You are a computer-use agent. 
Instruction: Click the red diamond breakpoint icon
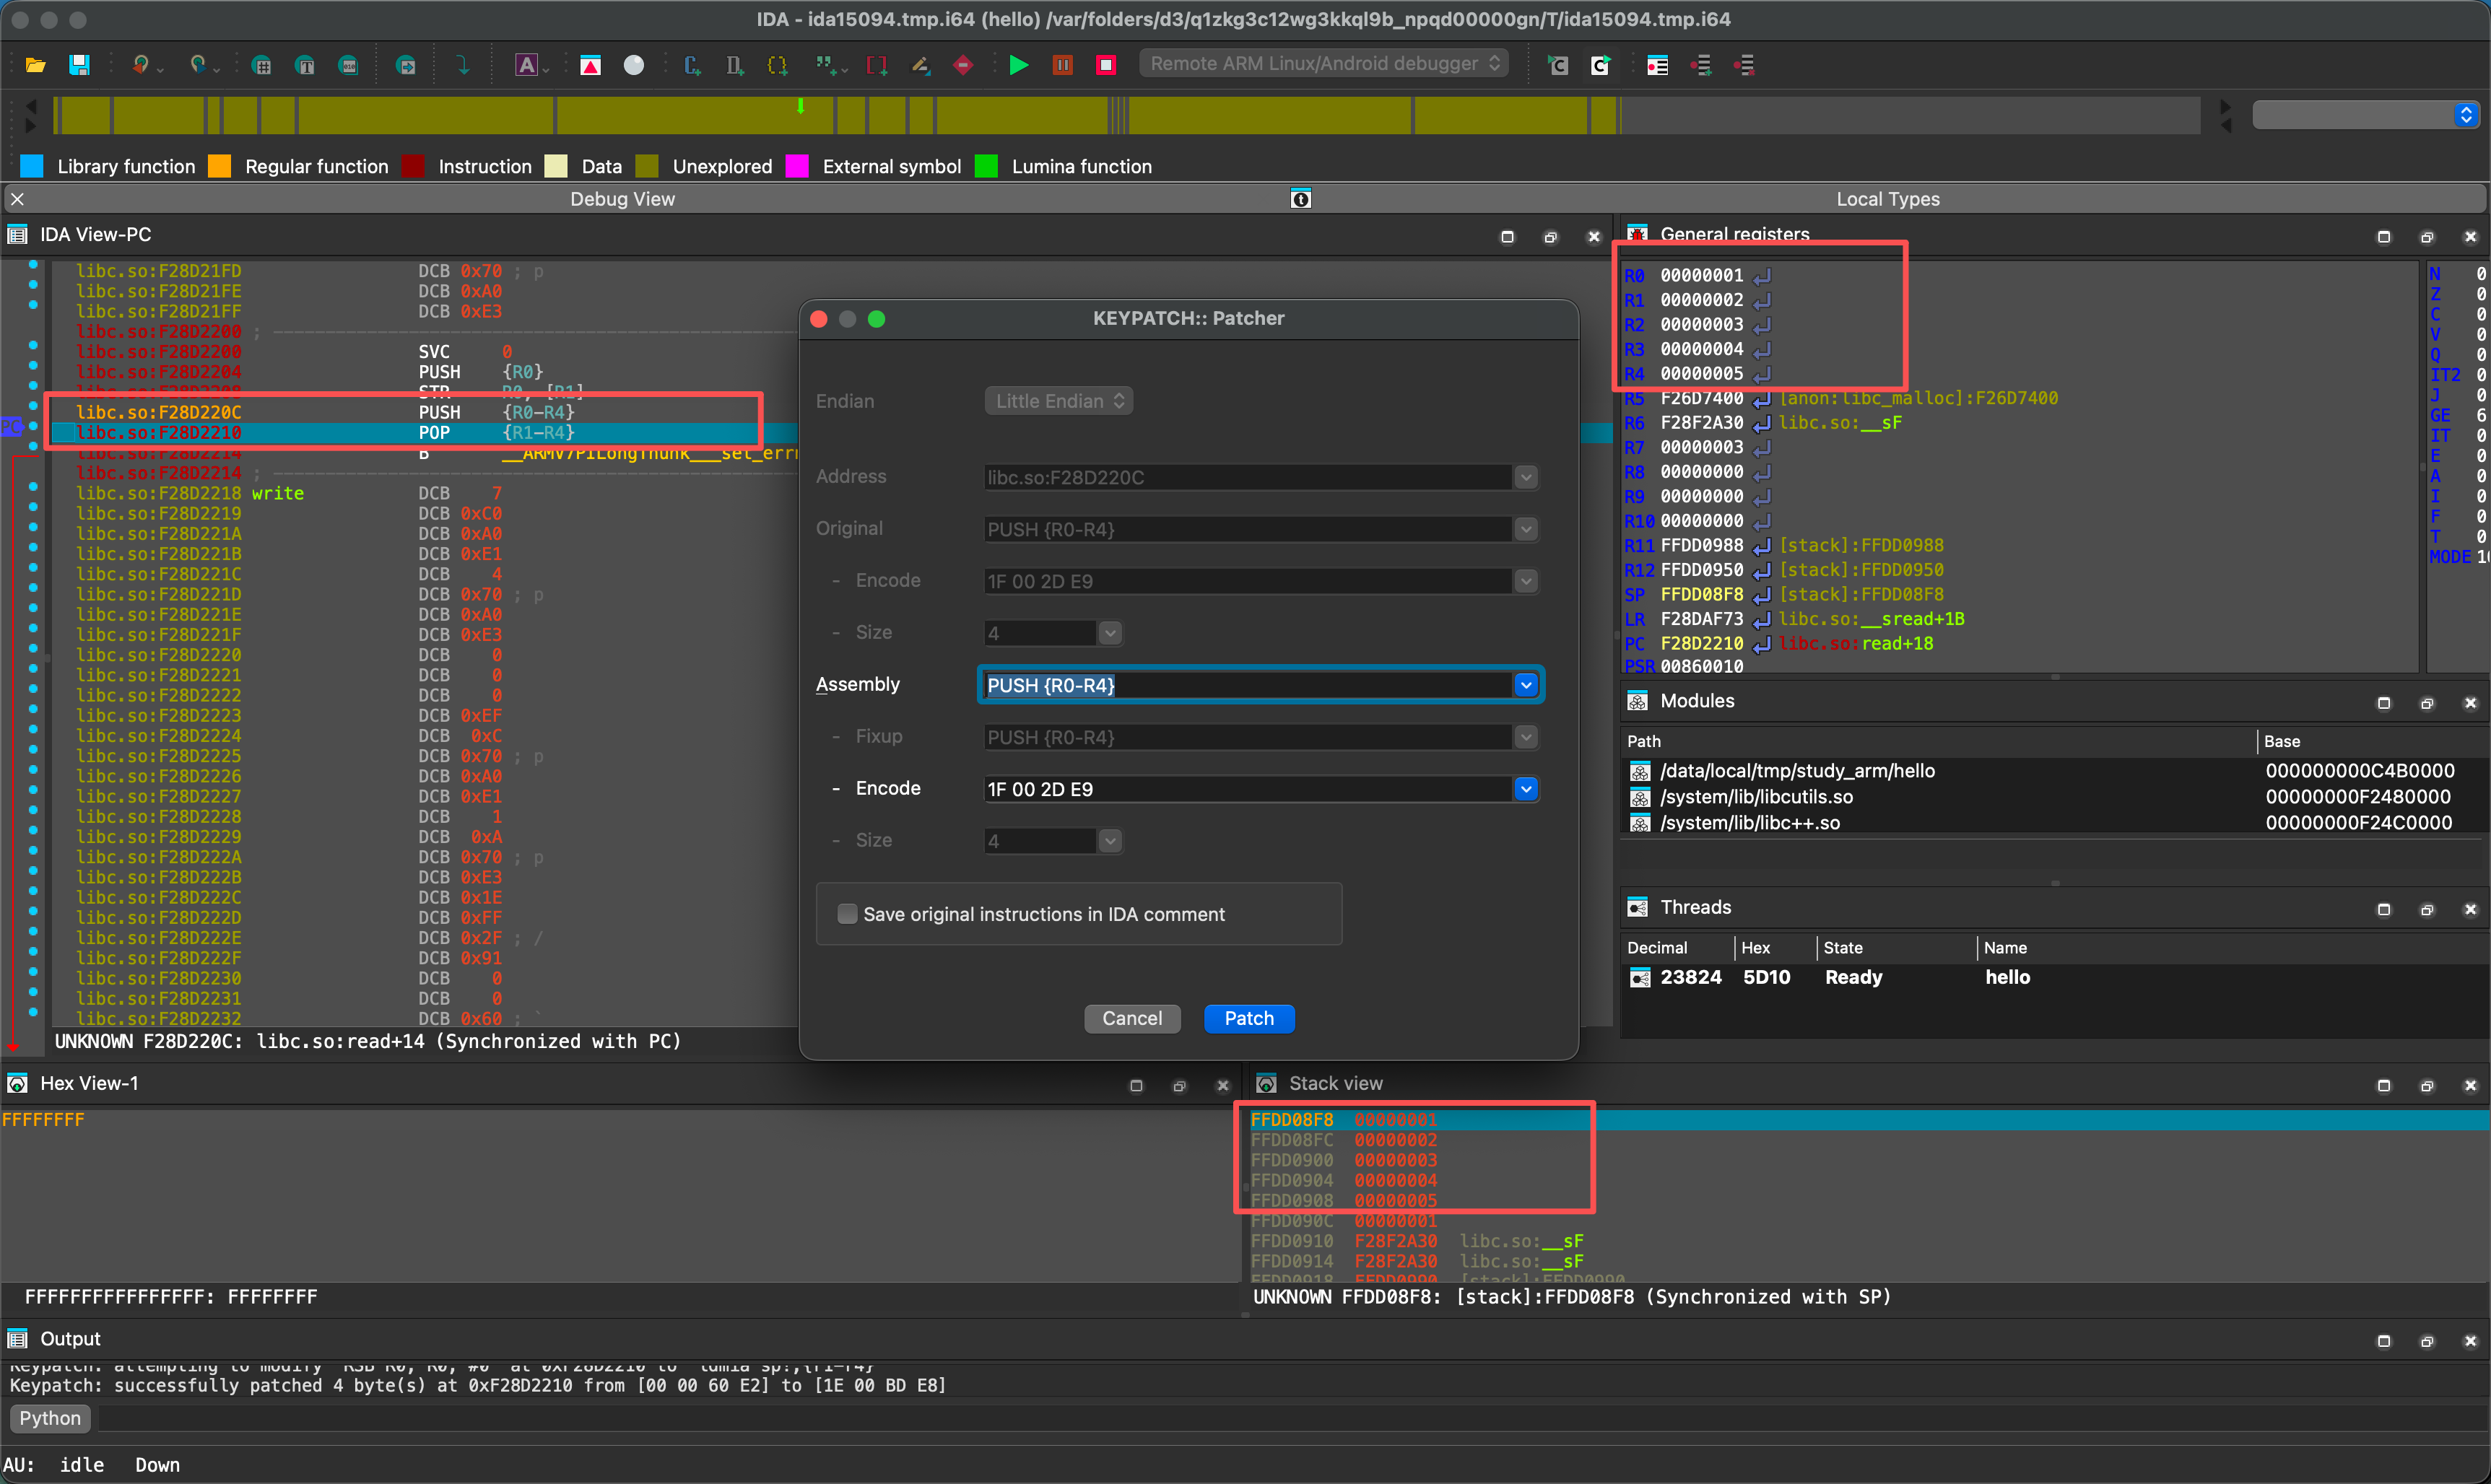point(963,65)
